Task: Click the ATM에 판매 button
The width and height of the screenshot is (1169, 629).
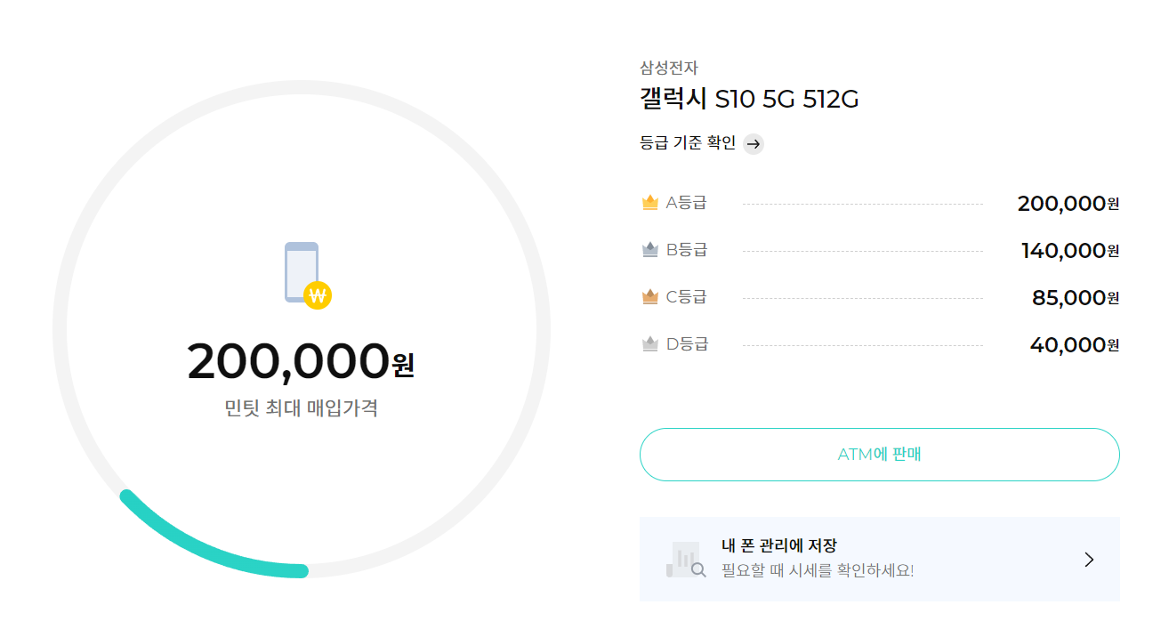Action: pos(879,455)
